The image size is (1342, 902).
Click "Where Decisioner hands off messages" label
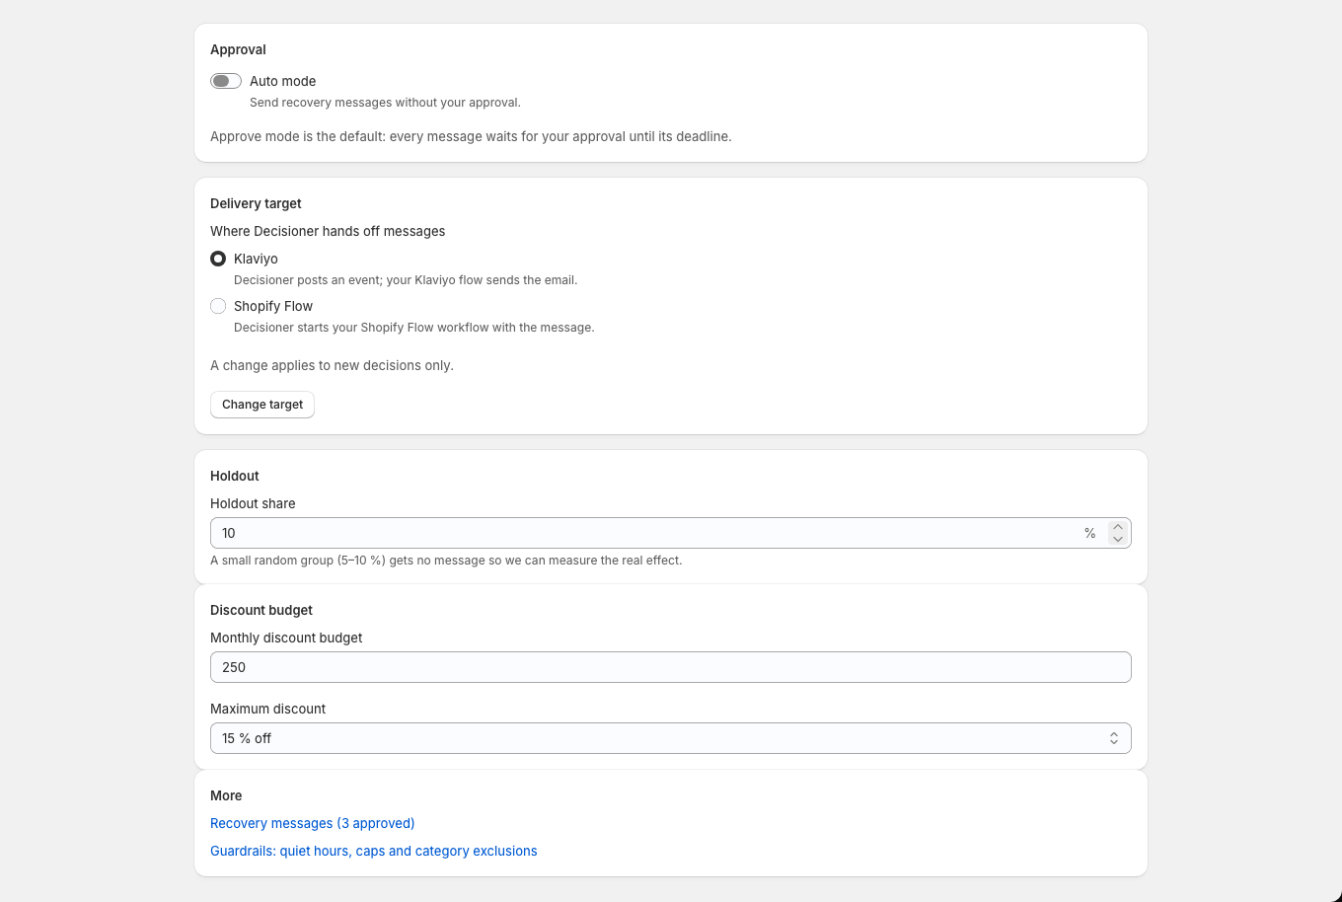(x=328, y=231)
